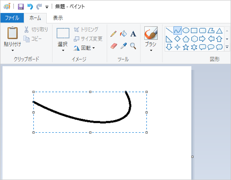
Task: Select the Text tool (A)
Action: pyautogui.click(x=133, y=34)
